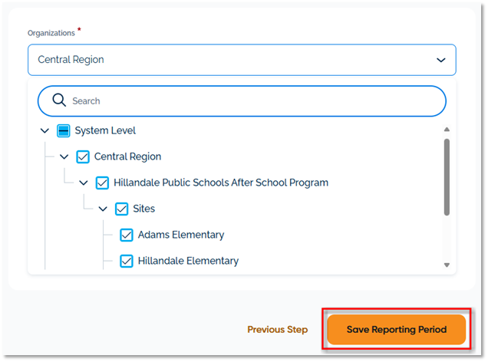Go back via Previous Step link
This screenshot has height=362, width=488.
[x=277, y=329]
